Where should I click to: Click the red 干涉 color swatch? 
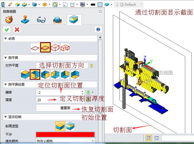(65, 134)
